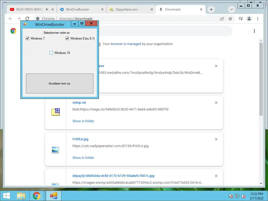Open Action Center flag tray icon
This screenshot has width=268, height=201.
[231, 196]
